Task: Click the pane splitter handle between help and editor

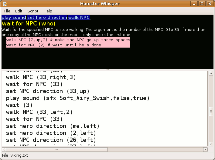Action: pos(107,70)
